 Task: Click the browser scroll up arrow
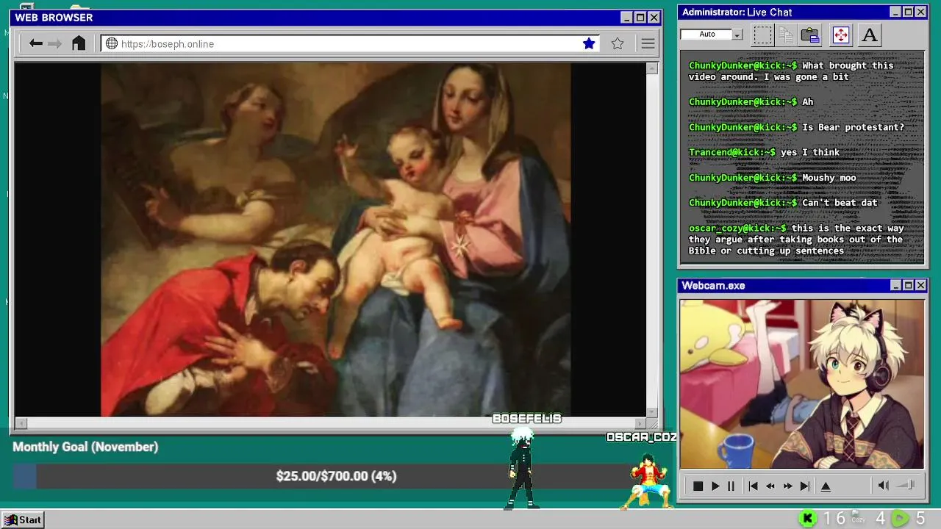click(x=651, y=68)
